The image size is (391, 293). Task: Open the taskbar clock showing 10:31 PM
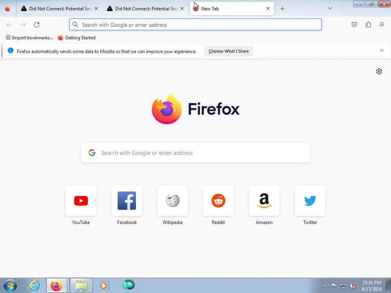click(372, 286)
